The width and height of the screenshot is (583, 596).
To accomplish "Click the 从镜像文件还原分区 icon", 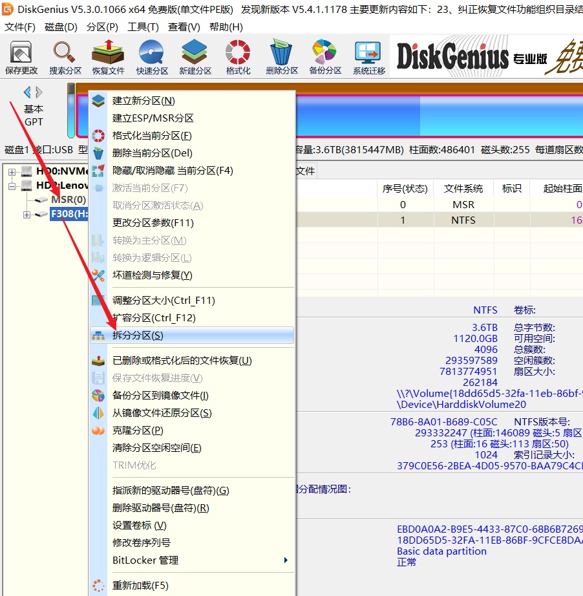I will tap(98, 413).
